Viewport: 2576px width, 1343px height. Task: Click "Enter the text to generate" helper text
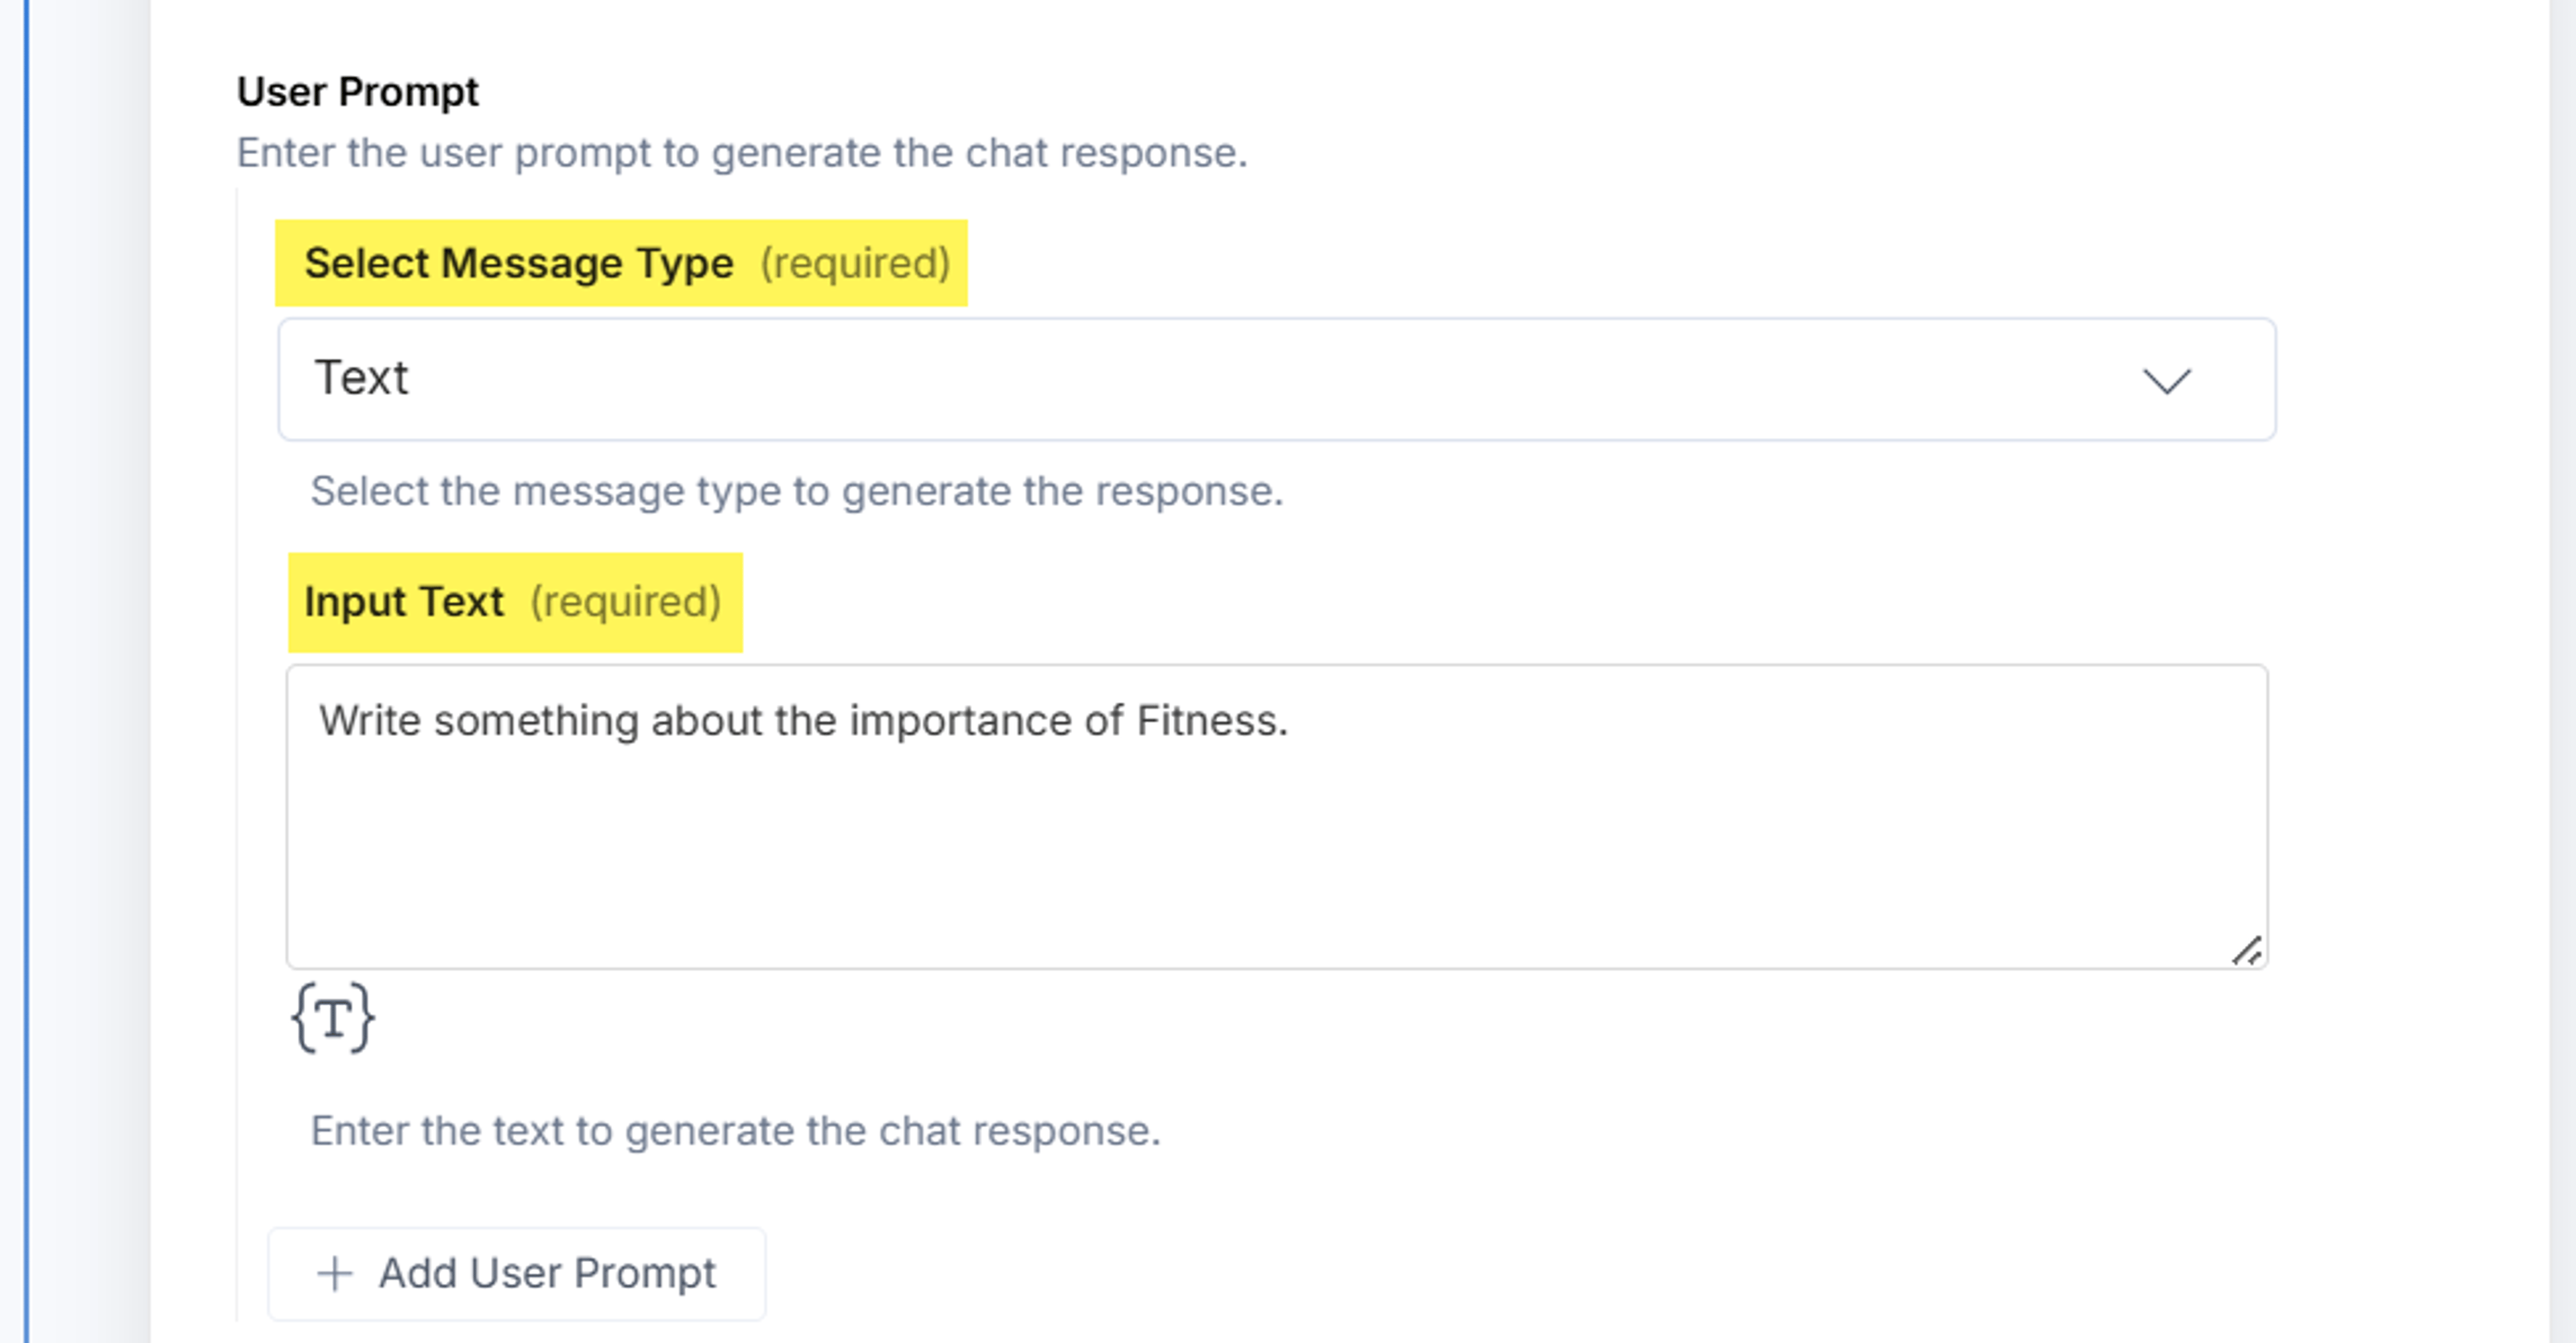735,1131
